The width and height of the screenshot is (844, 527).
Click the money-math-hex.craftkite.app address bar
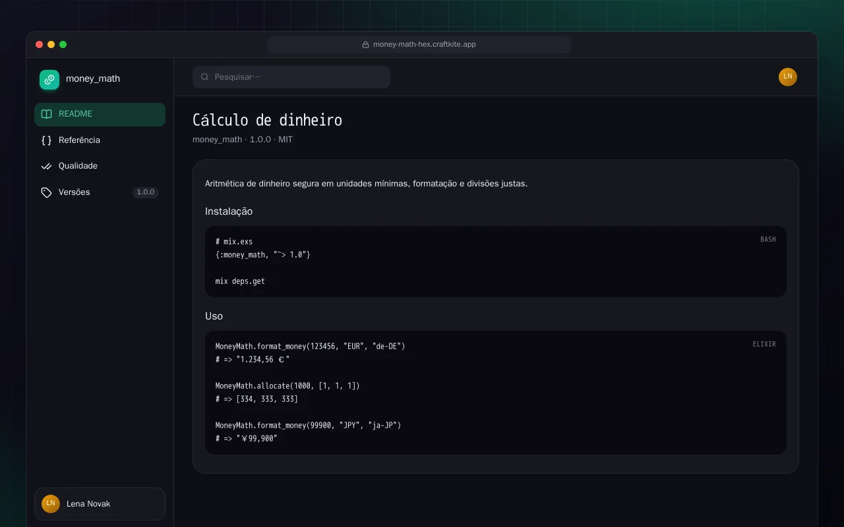419,45
